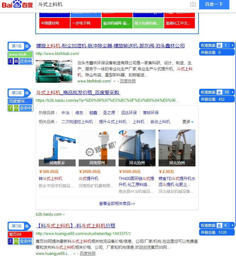Click the paw icon in first result's 权重数据
This screenshot has height=260, width=236.
click(x=219, y=45)
